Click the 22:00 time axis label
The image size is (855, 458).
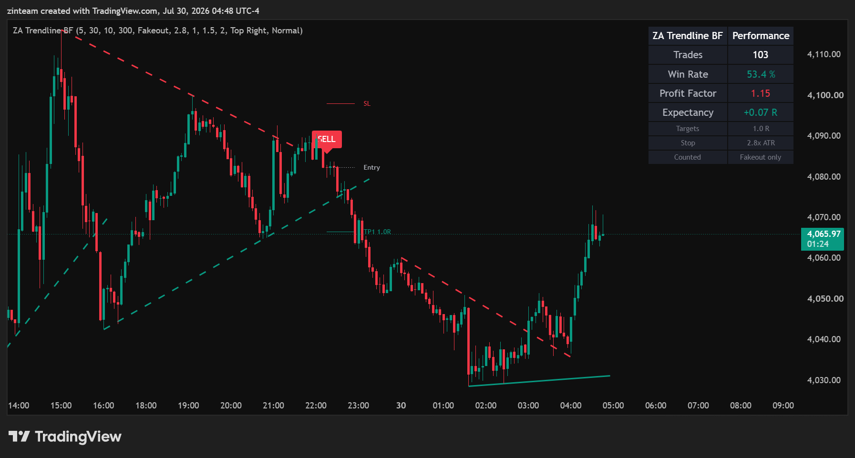[316, 406]
